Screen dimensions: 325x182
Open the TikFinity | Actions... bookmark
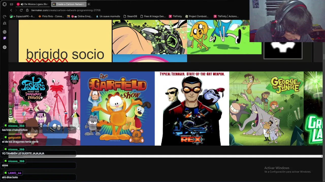[226, 16]
